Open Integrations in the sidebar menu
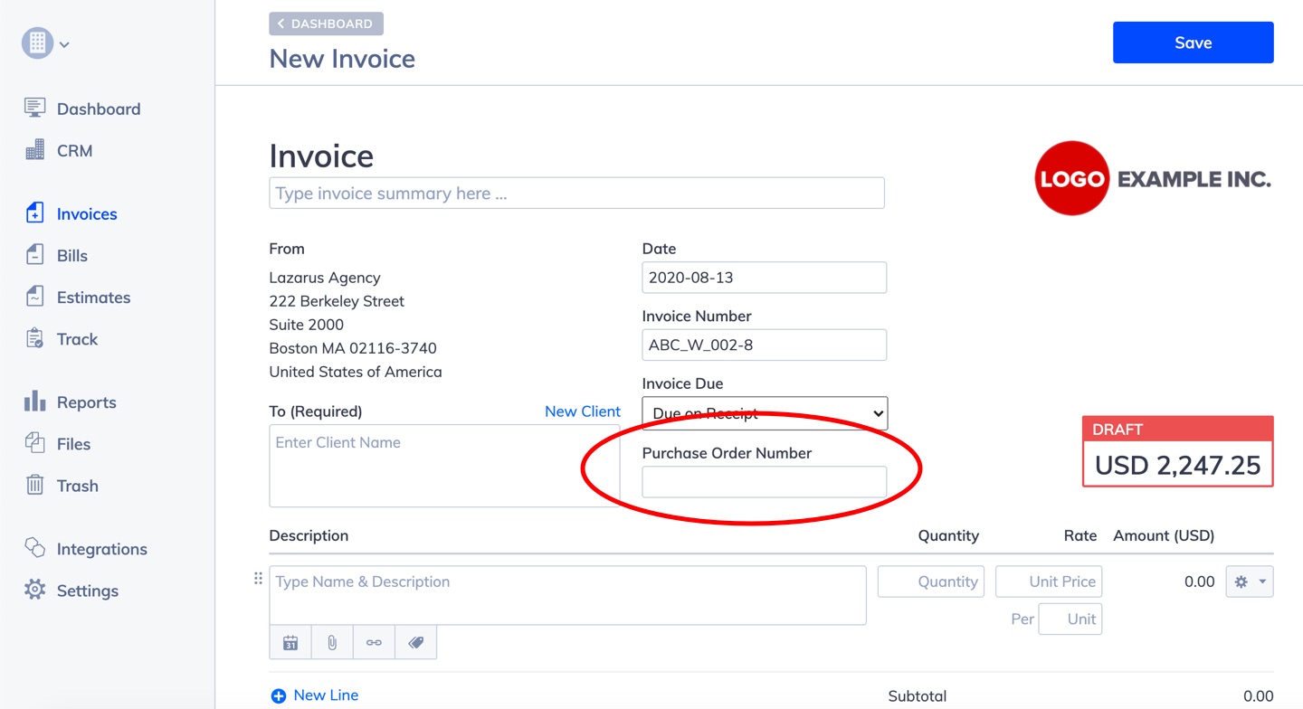 101,549
